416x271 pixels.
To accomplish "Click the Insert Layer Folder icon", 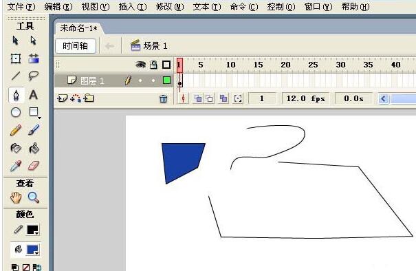I will (x=89, y=98).
